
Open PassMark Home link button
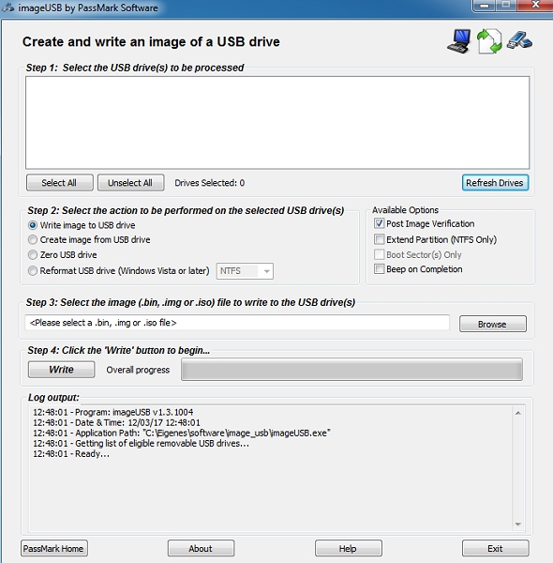coord(54,548)
